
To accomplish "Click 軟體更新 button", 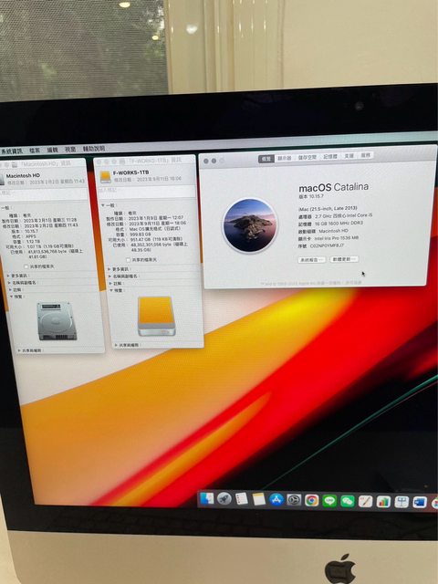I will point(344,259).
